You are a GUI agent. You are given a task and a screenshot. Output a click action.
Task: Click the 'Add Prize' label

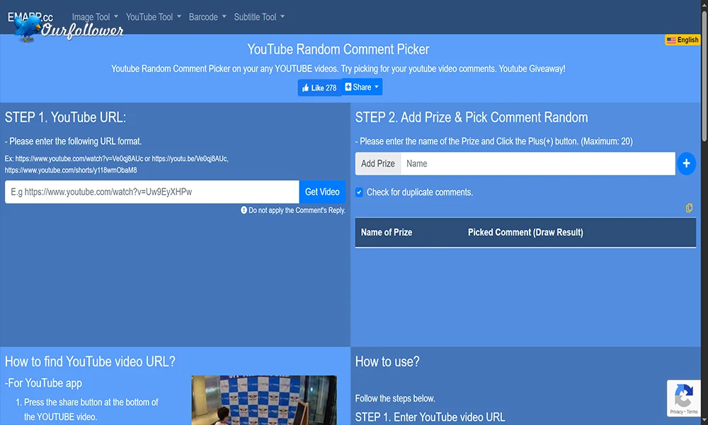click(x=378, y=164)
